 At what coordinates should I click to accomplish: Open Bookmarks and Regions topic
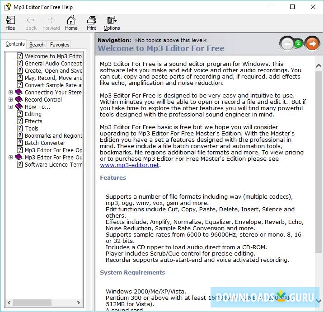53,135
